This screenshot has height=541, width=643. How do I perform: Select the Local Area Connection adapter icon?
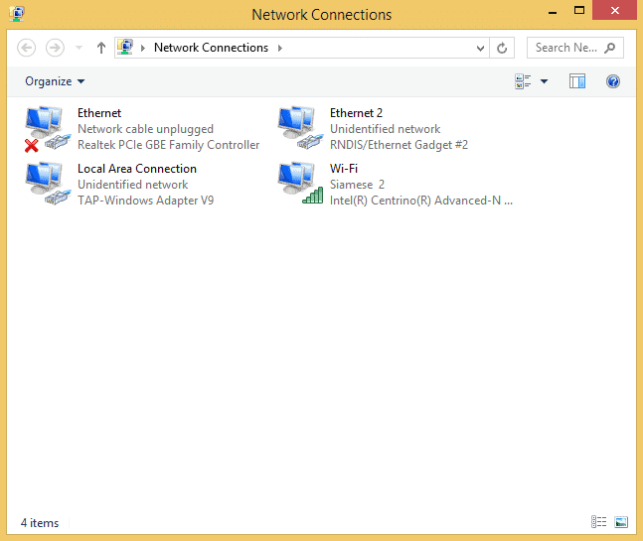pos(48,184)
